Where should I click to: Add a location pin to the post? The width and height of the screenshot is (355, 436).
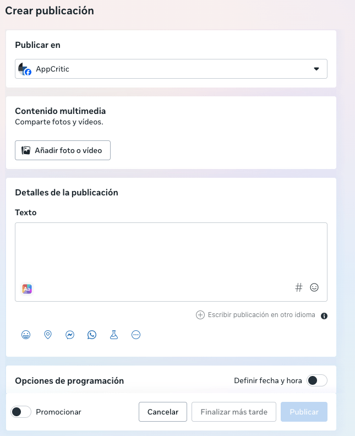pos(48,335)
